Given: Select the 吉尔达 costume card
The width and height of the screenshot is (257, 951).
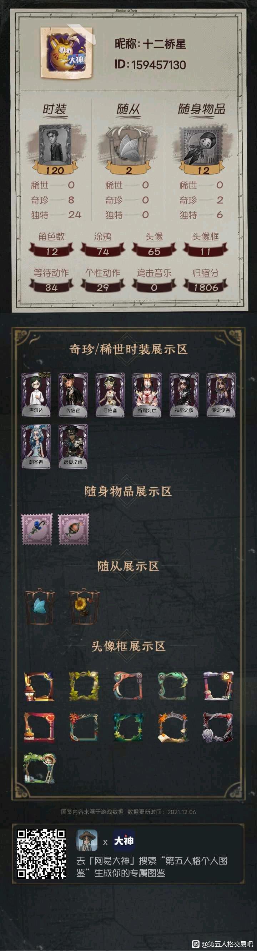Looking at the screenshot, I should pyautogui.click(x=36, y=395).
